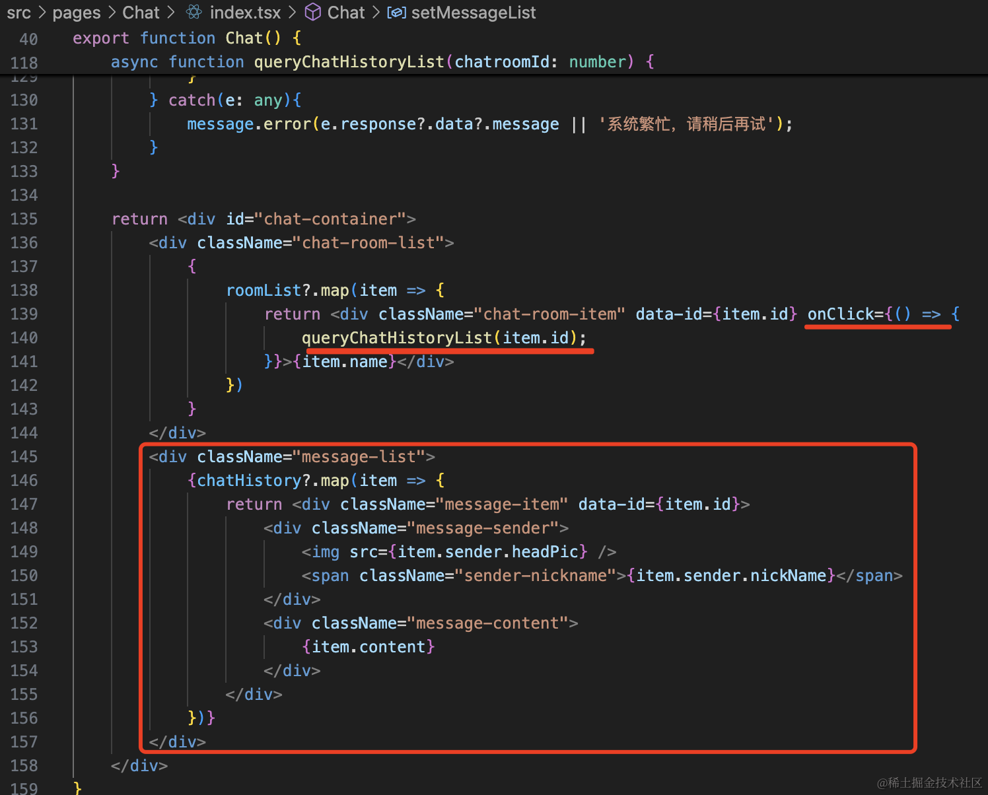Click roomList on line 138
Viewport: 988px width, 795px height.
point(264,291)
